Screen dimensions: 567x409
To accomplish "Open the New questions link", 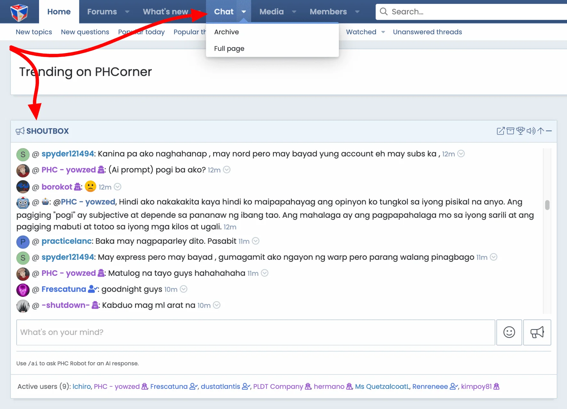I will coord(85,32).
